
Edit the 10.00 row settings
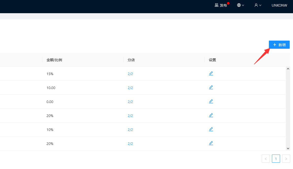[211, 87]
